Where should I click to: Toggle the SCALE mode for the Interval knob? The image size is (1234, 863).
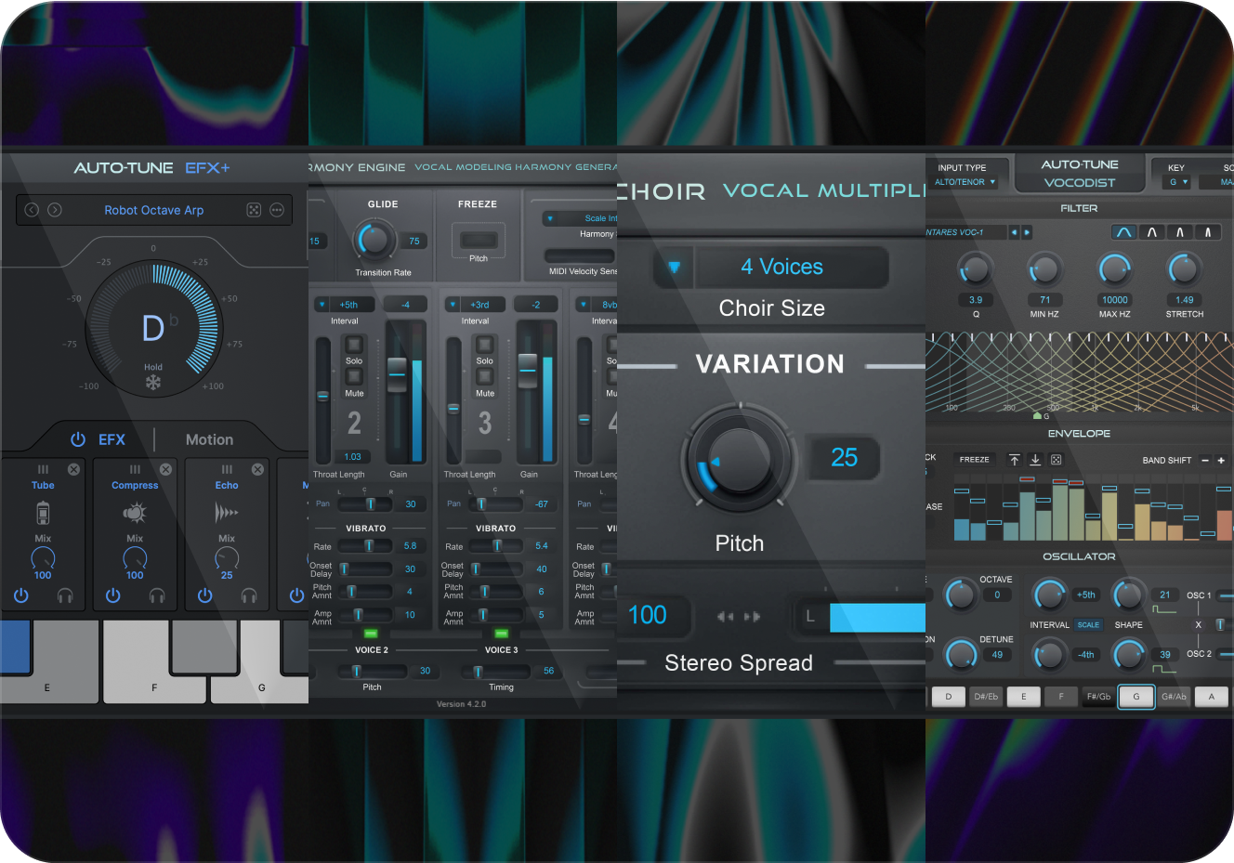pos(1088,624)
